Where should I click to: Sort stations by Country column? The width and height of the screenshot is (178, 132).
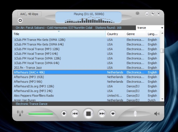point(115,34)
